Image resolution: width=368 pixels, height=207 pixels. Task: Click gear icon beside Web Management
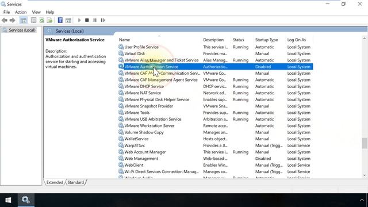pos(121,159)
